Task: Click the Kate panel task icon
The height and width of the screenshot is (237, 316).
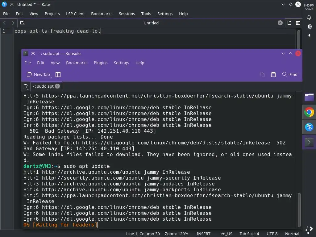Action: [309, 127]
